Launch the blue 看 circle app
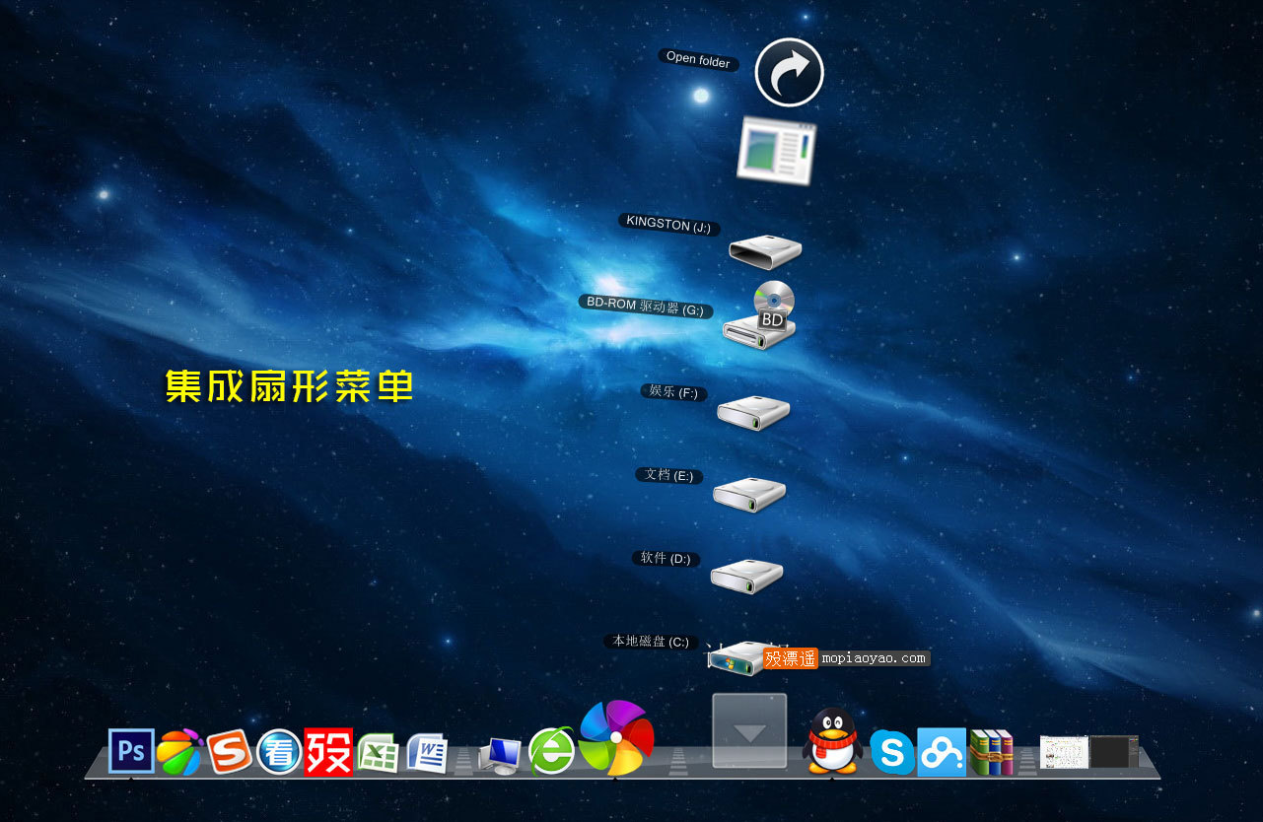This screenshot has height=822, width=1263. (279, 753)
